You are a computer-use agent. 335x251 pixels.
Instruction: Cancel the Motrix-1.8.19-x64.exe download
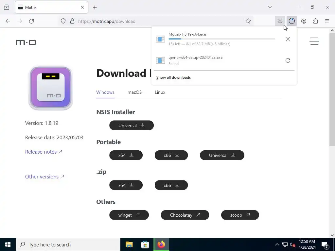(288, 39)
